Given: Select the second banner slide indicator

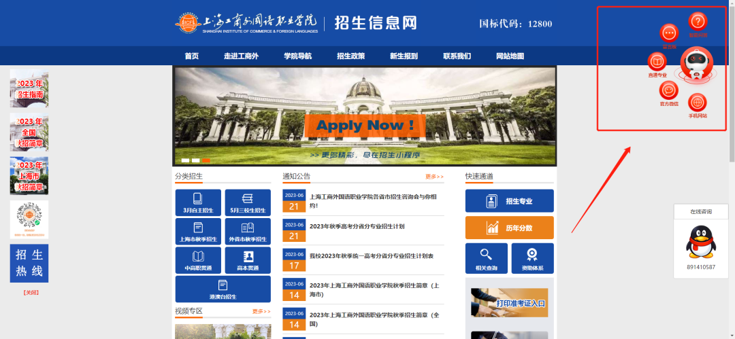Looking at the screenshot, I should pyautogui.click(x=196, y=160).
